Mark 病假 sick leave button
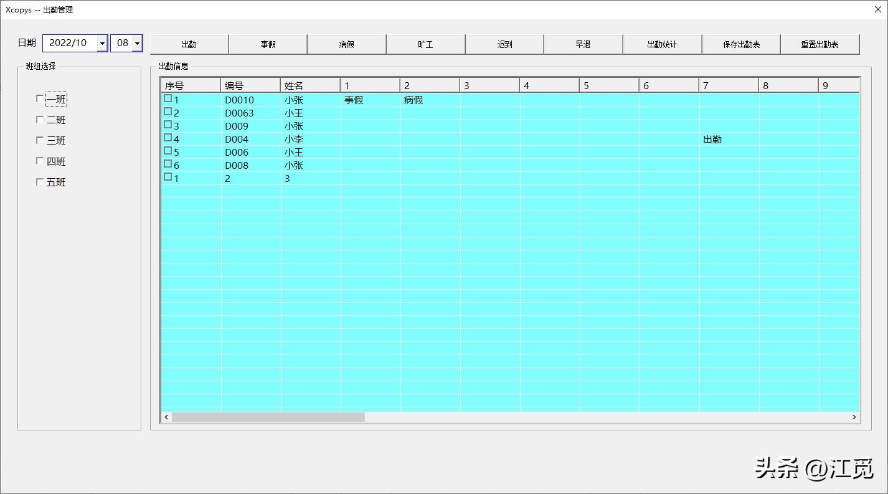 pyautogui.click(x=347, y=44)
